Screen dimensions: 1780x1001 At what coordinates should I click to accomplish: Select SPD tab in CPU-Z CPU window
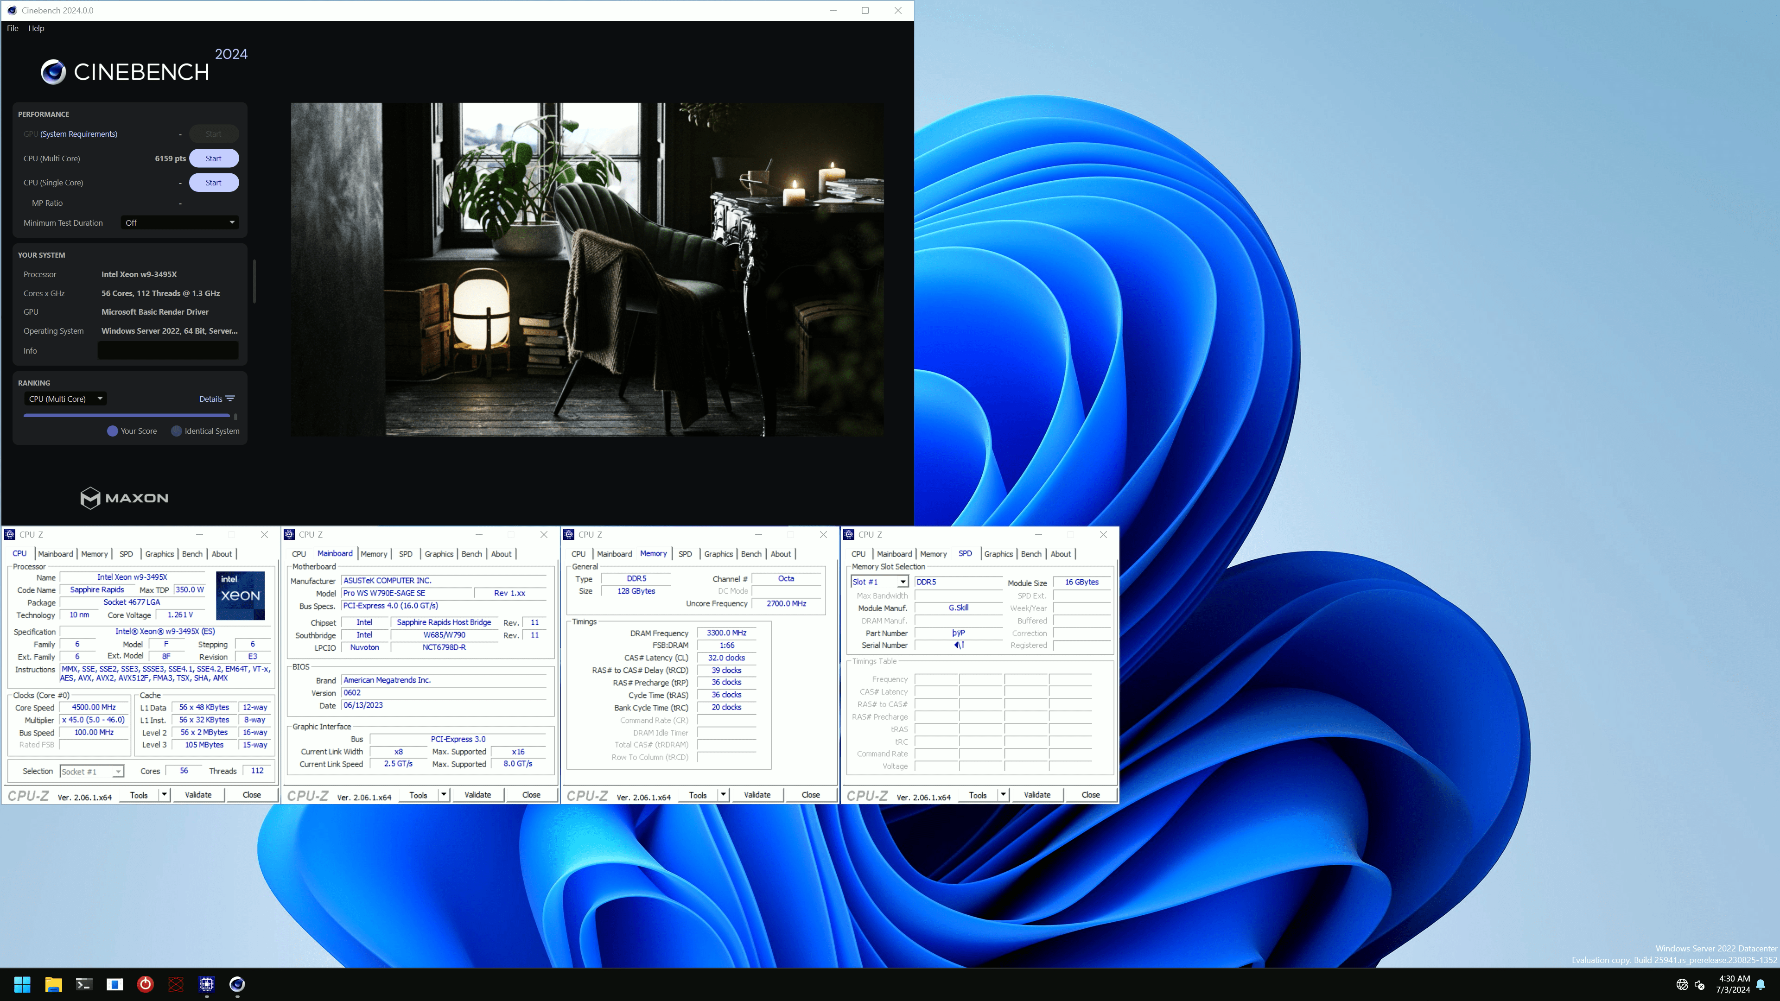126,554
